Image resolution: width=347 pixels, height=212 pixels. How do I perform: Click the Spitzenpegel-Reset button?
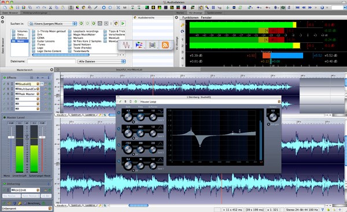(x=39, y=176)
